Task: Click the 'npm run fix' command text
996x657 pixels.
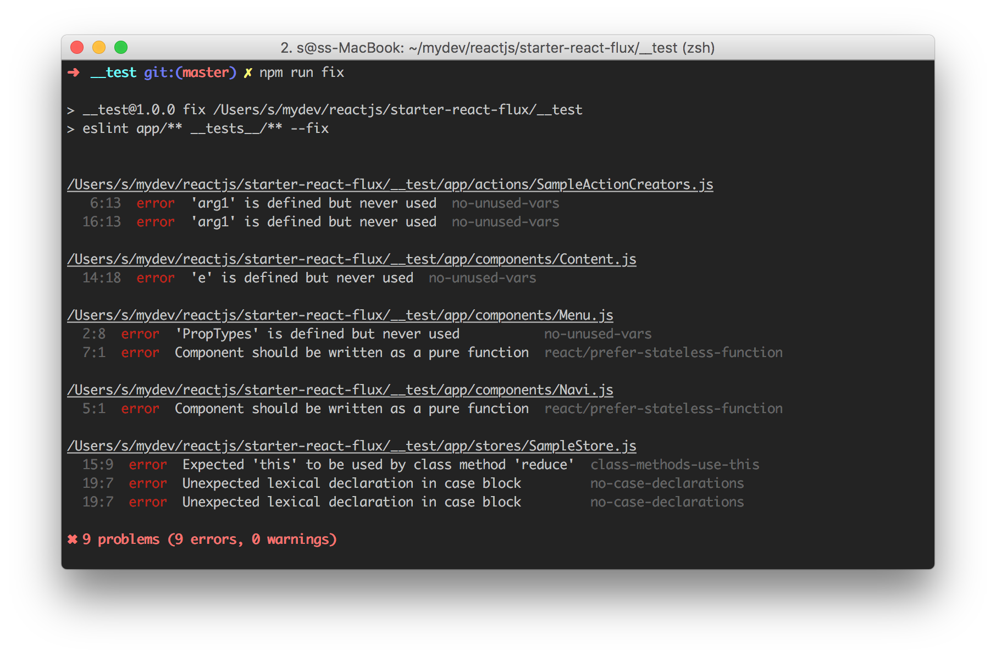Action: (302, 73)
